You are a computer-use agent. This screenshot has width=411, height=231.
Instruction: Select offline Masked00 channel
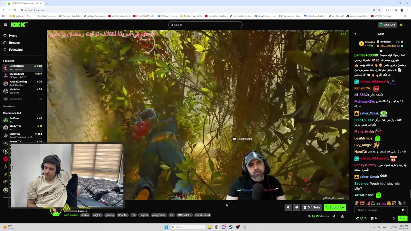(x=22, y=99)
